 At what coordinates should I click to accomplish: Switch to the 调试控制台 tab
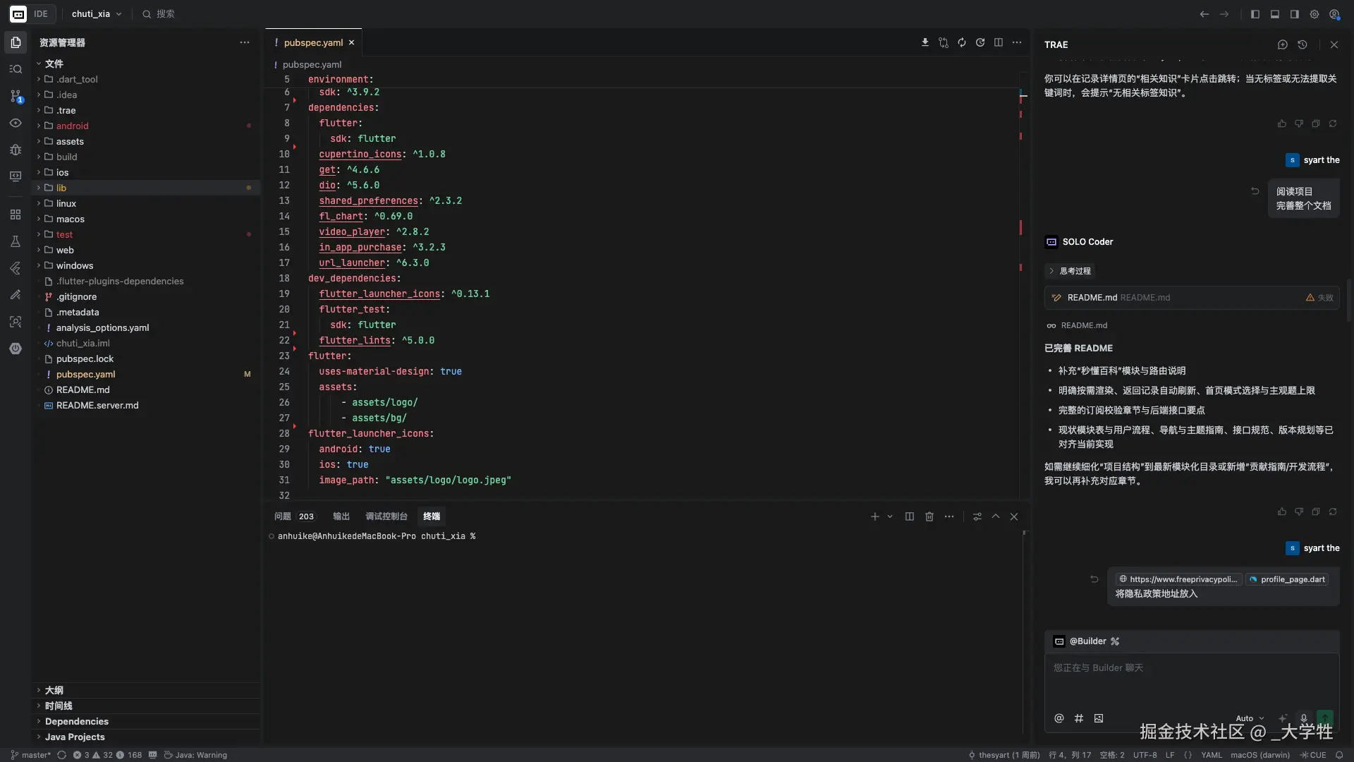[x=386, y=516]
